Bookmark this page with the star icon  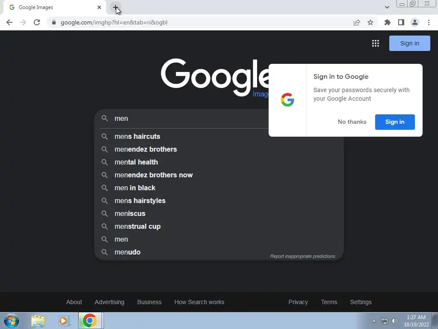(370, 22)
